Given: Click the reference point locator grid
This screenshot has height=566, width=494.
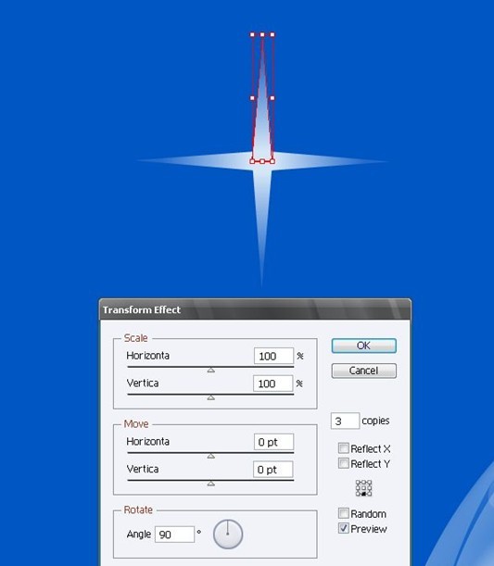Looking at the screenshot, I should [x=363, y=488].
